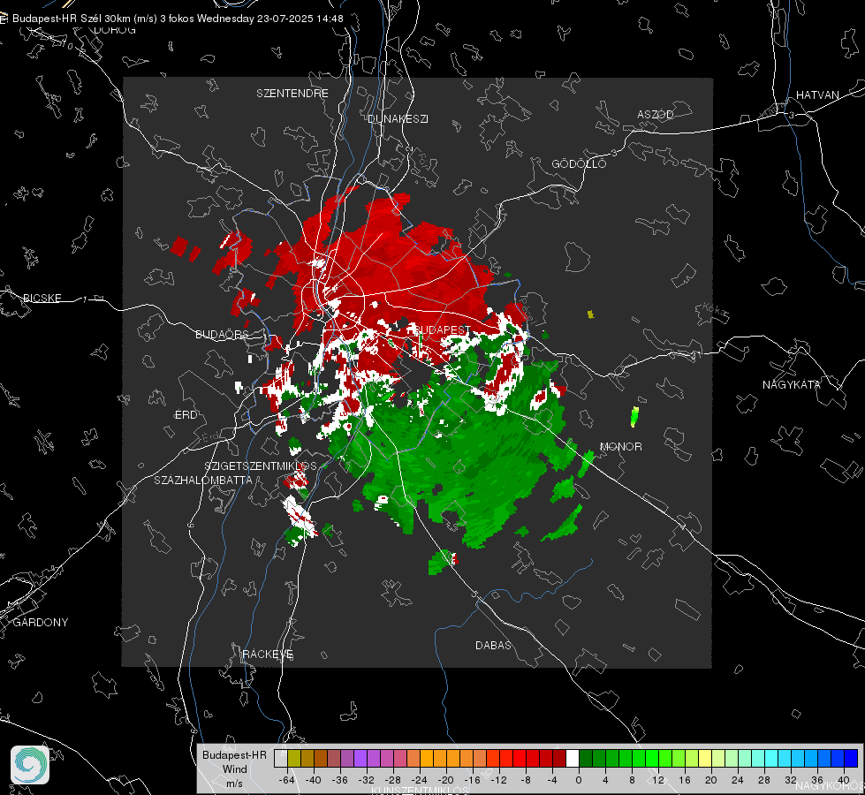The image size is (865, 795).
Task: Click the legend tick value -64
Action: (x=287, y=780)
